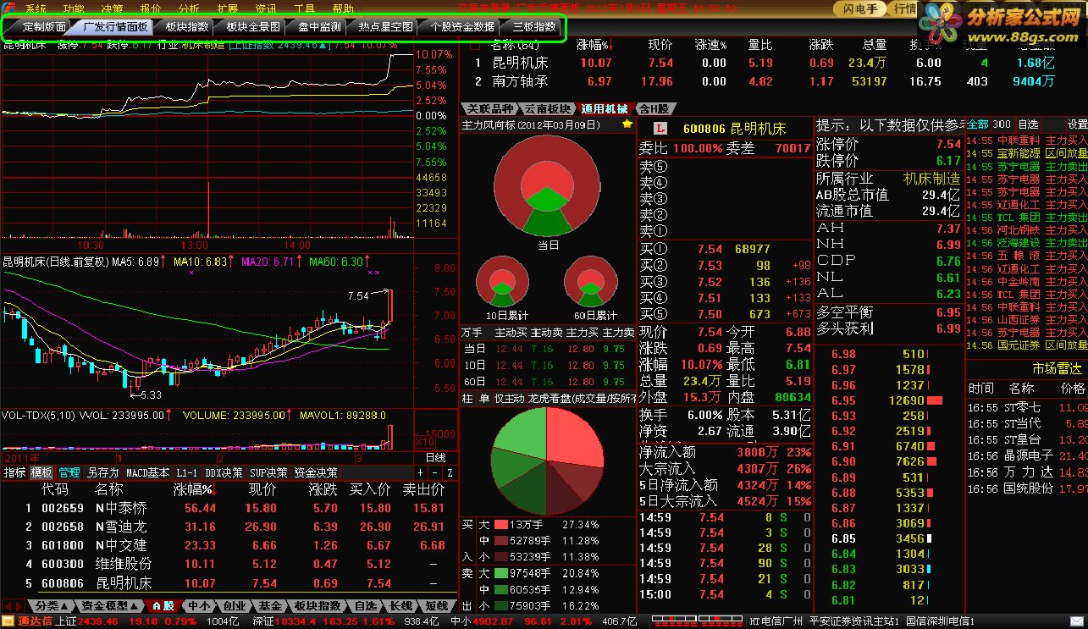Click the 另存为 button
Viewport: 1088px width, 629px height.
(103, 472)
